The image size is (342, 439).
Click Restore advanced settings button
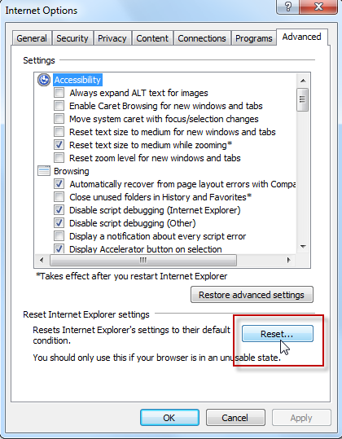click(252, 295)
